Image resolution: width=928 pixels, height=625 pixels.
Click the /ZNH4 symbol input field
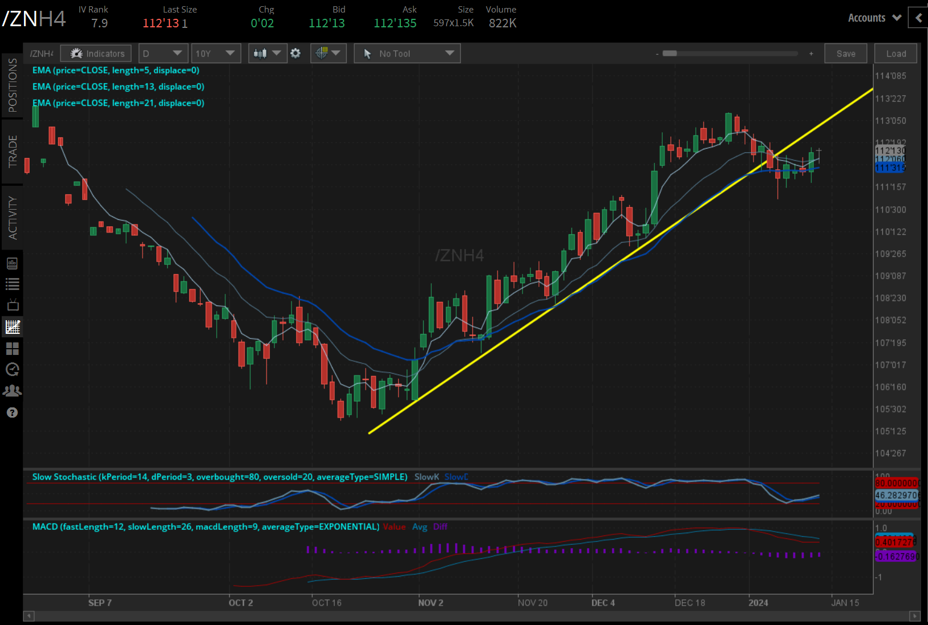[42, 54]
